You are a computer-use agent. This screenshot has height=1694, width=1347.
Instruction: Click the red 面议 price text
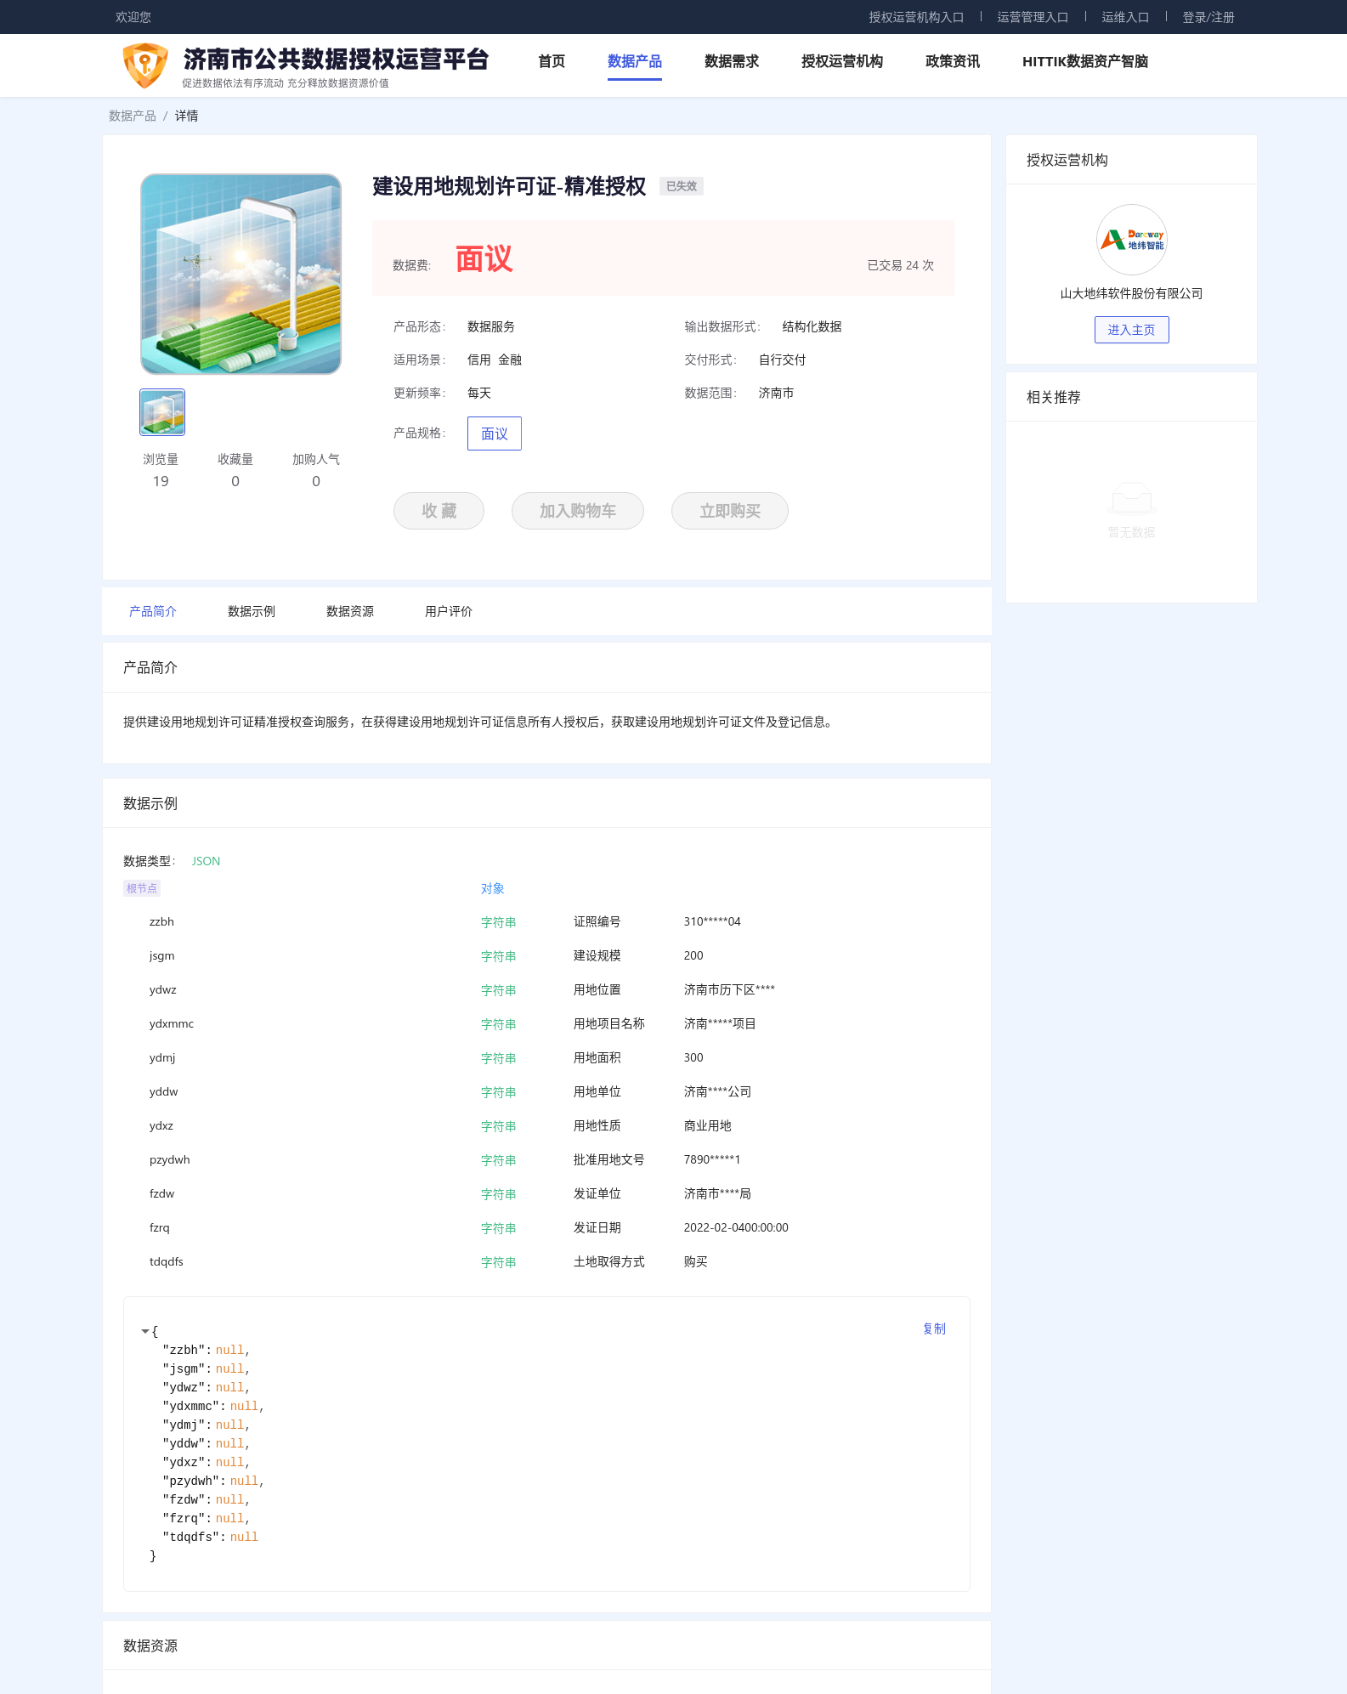click(484, 258)
